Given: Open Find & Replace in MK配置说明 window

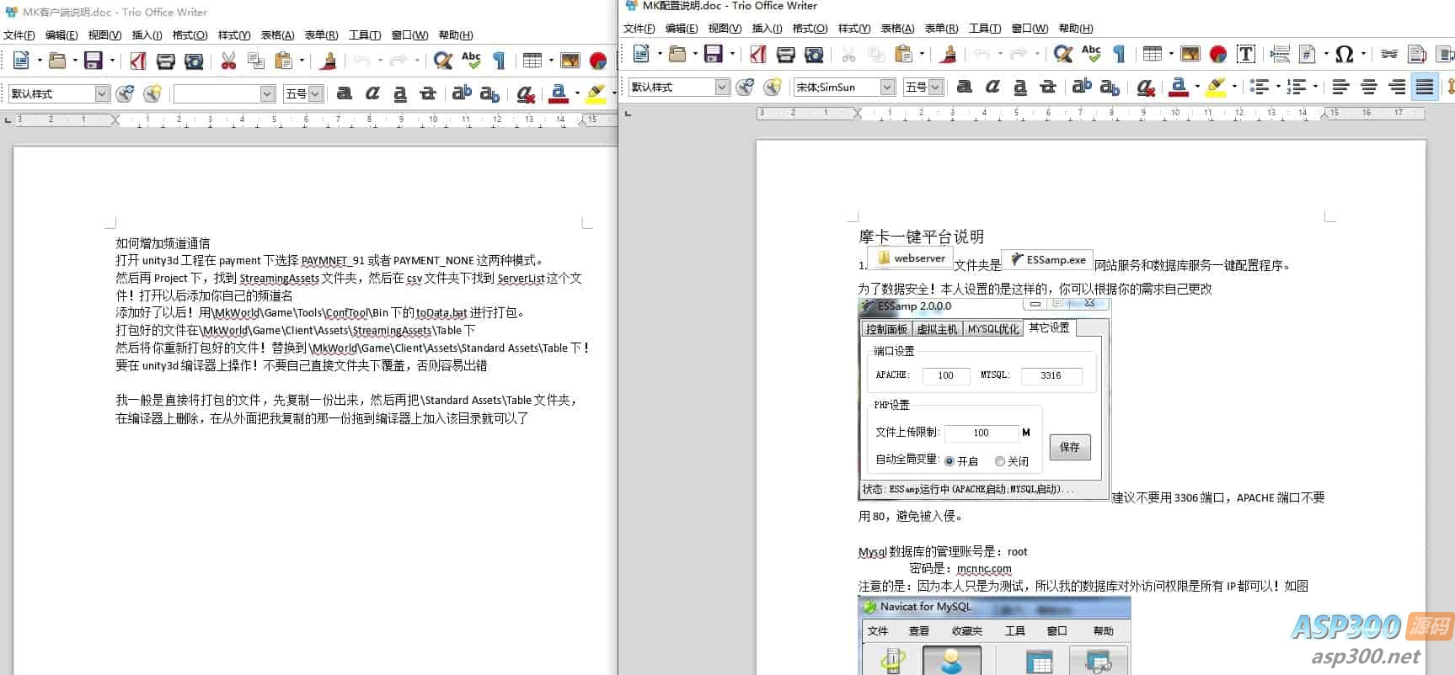Looking at the screenshot, I should click(x=1063, y=55).
